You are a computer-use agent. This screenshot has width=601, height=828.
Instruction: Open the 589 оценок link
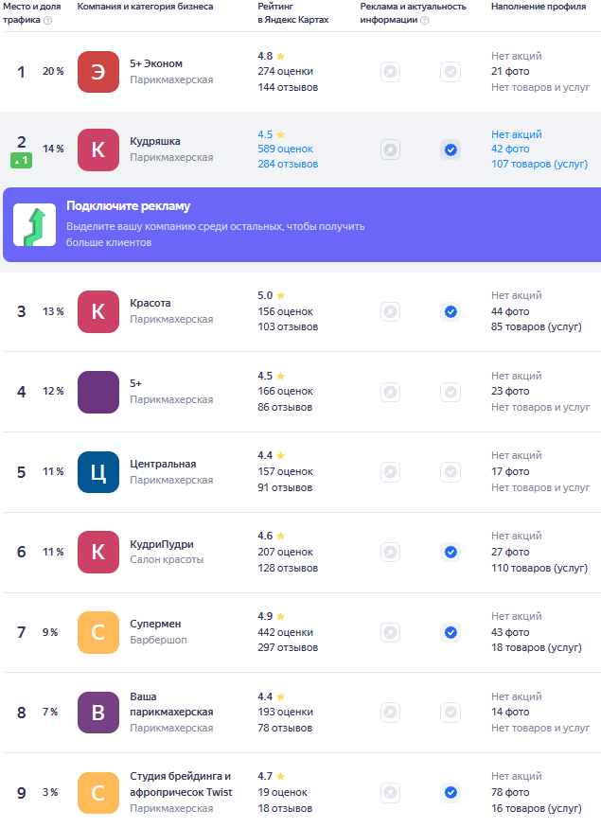tap(285, 149)
